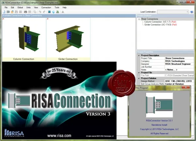Open the Tools menu
This screenshot has width=196, height=141.
pos(57,8)
